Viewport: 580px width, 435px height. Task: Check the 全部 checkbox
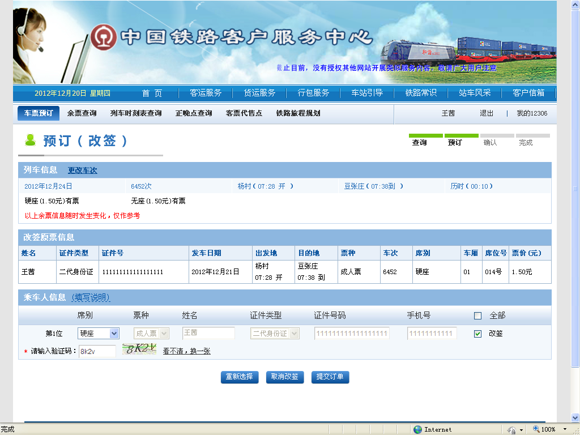477,315
